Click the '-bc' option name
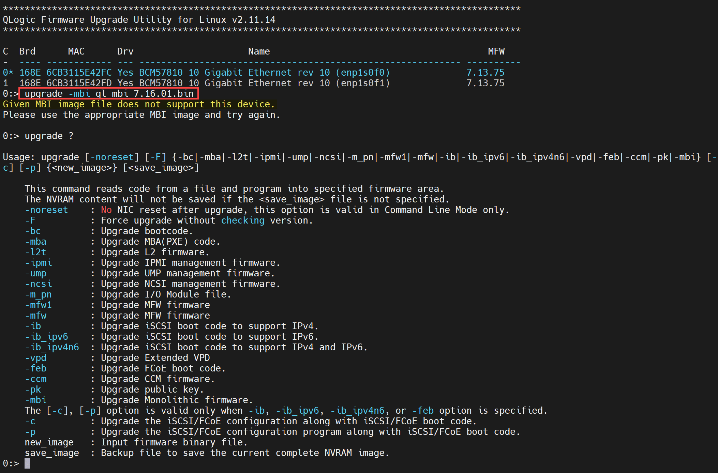This screenshot has width=718, height=473. (x=32, y=231)
